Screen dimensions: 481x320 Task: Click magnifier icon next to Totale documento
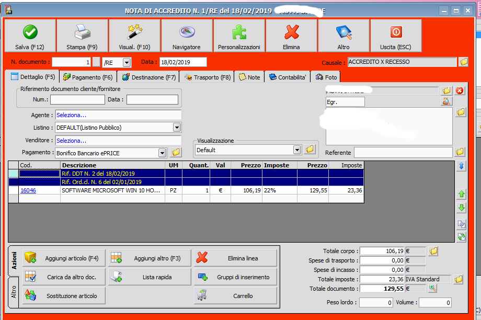[x=432, y=288]
